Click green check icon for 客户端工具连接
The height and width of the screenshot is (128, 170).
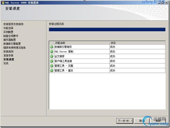tap(51, 61)
